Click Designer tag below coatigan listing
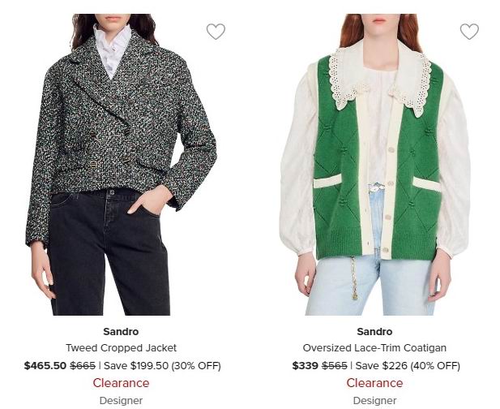This screenshot has height=409, width=500. click(374, 400)
